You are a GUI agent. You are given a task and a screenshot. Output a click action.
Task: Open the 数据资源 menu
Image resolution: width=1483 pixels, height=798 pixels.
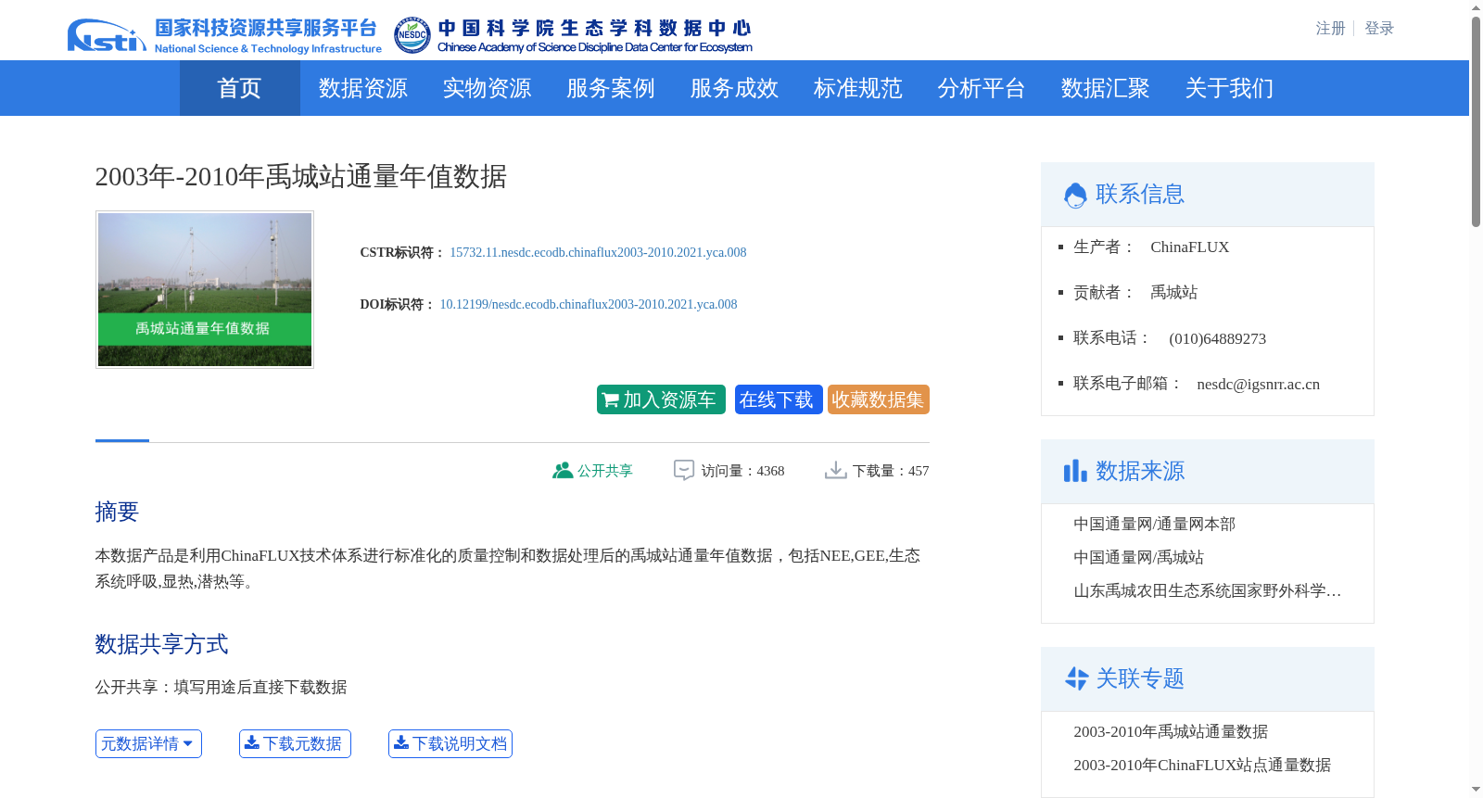coord(363,88)
